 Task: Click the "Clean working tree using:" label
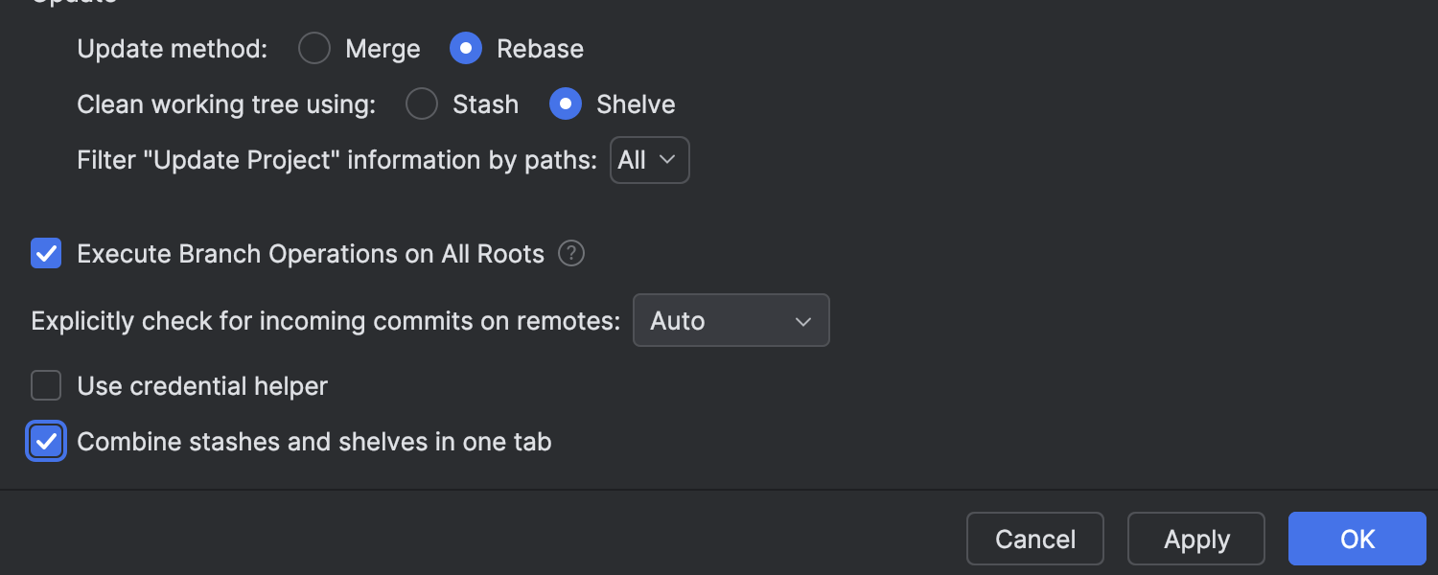[x=226, y=104]
